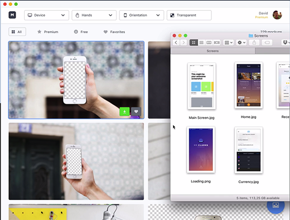The height and width of the screenshot is (220, 290).
Task: Switch Finder to cover flow view
Action: [217, 43]
